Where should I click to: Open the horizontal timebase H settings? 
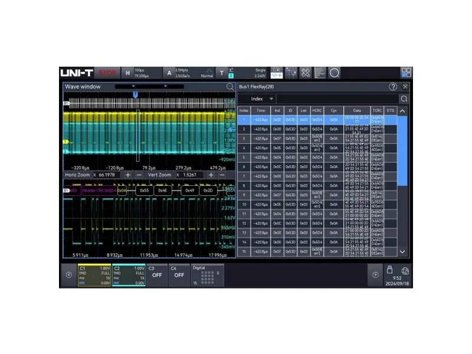pyautogui.click(x=142, y=73)
